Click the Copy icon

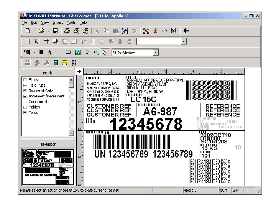coord(106,31)
